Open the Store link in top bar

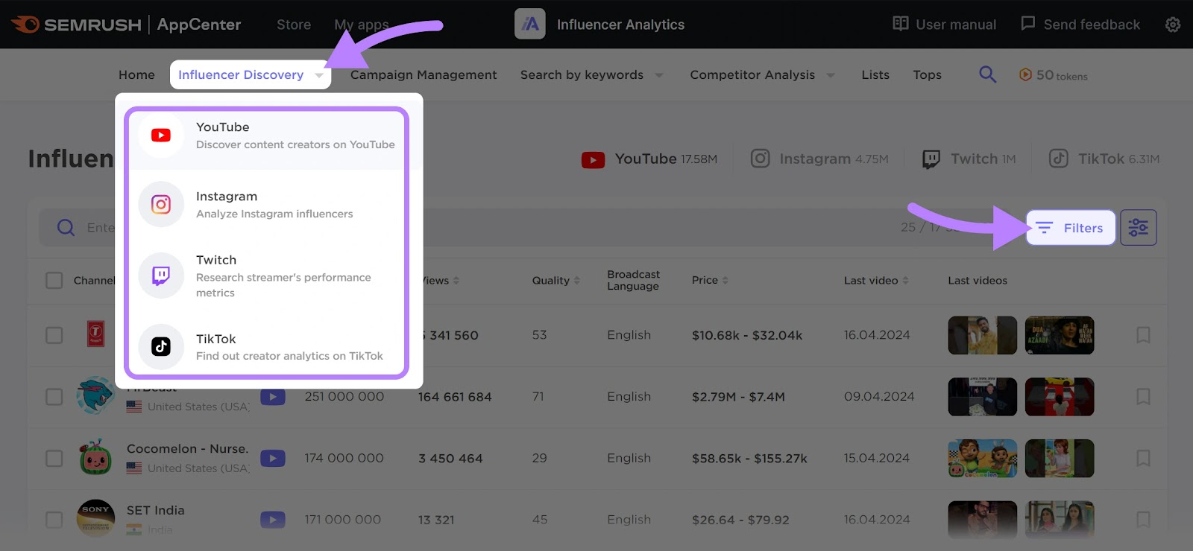point(294,25)
